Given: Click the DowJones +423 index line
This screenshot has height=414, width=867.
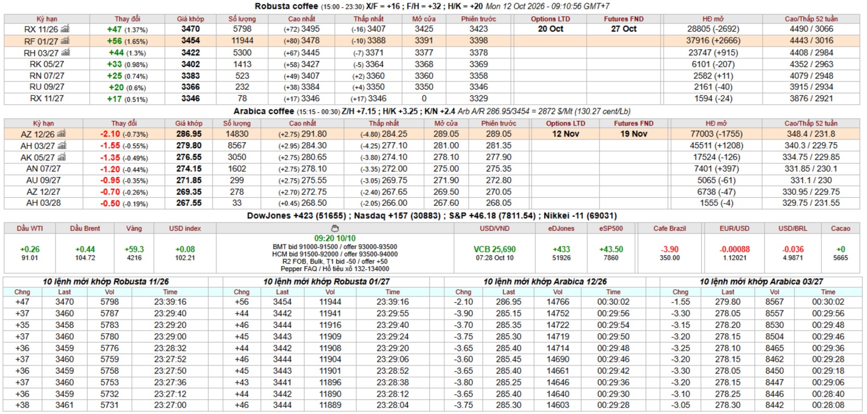Looking at the screenshot, I should 297,216.
